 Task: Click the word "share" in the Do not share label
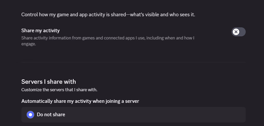(59, 115)
